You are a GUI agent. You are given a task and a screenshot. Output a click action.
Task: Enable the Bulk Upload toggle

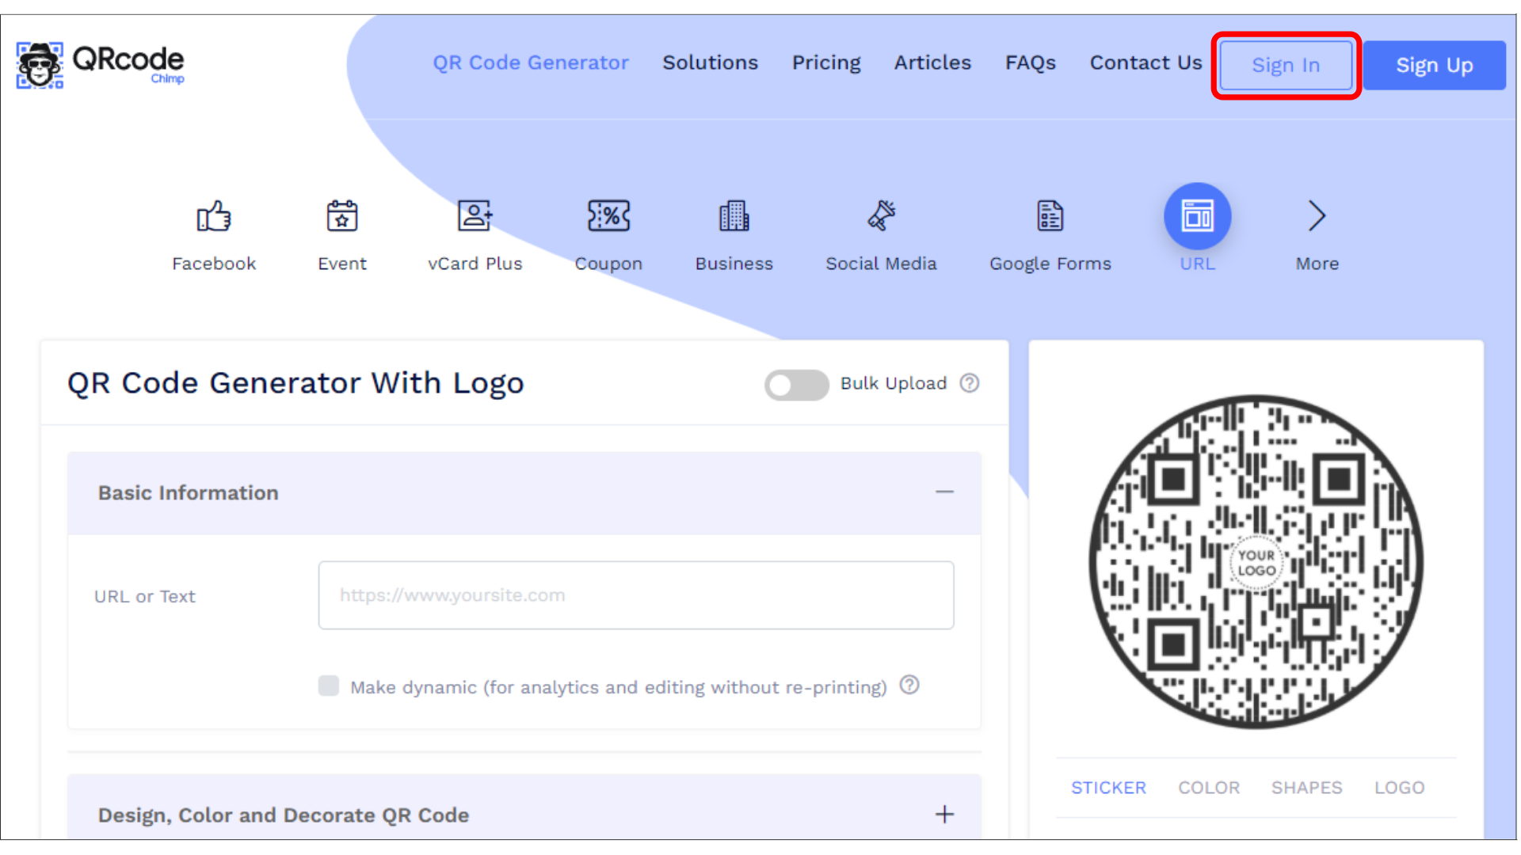coord(796,386)
